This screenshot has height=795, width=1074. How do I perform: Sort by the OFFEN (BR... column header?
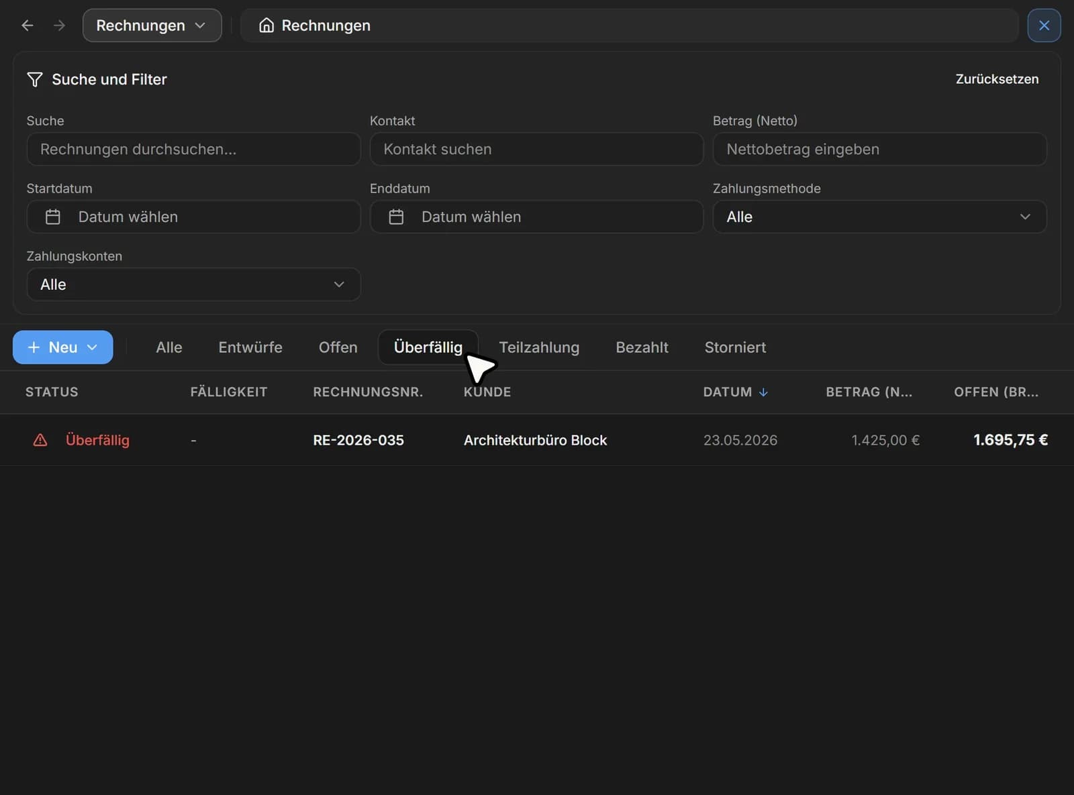tap(996, 392)
